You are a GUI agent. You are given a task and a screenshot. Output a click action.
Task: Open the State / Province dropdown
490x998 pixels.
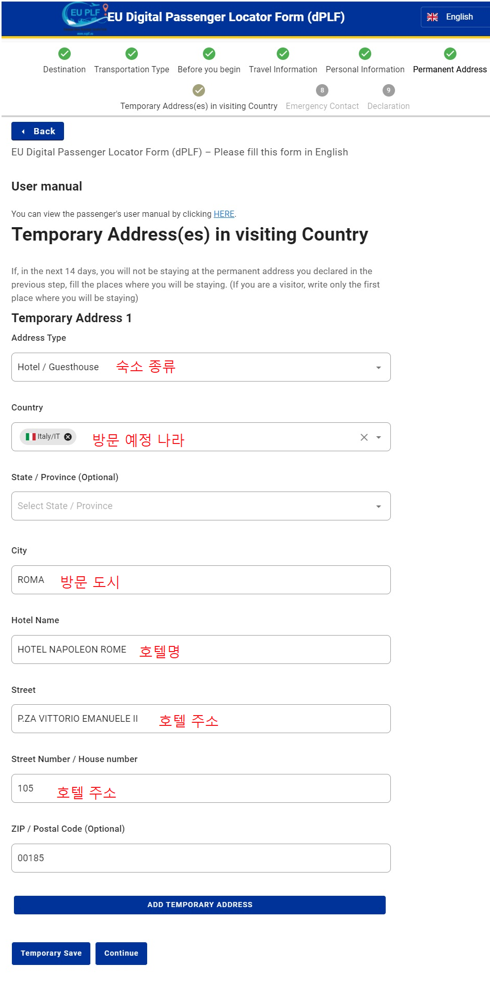(201, 506)
